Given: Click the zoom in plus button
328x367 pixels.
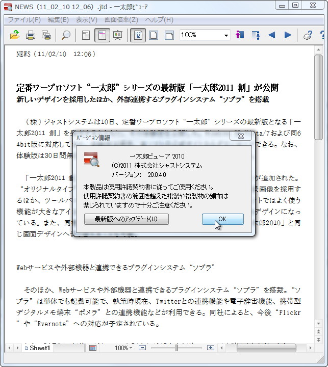Looking at the screenshot, I should pyautogui.click(x=211, y=348).
